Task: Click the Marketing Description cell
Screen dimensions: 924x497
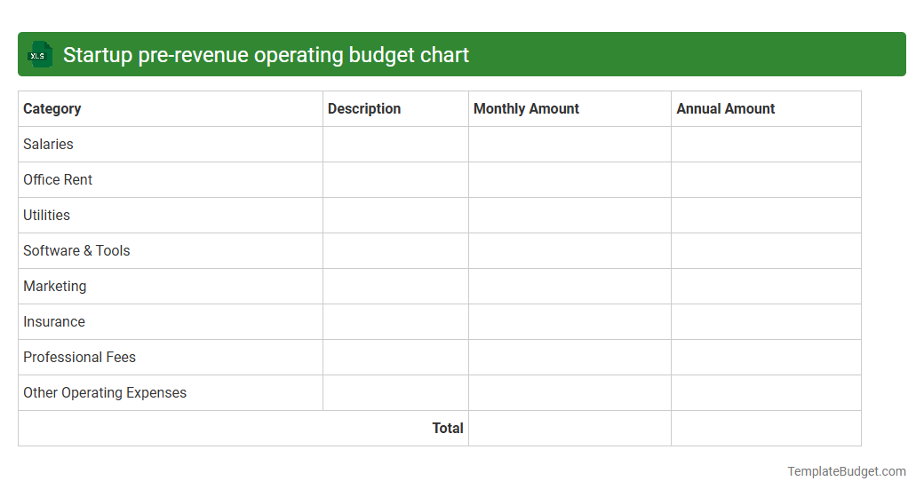Action: 395,286
